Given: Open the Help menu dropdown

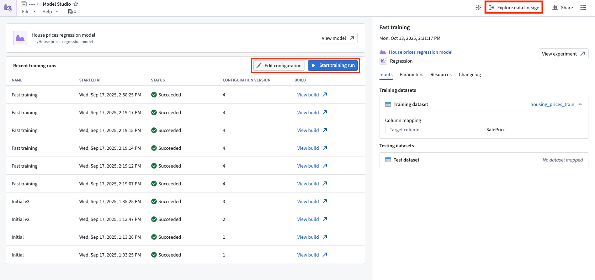Looking at the screenshot, I should tap(50, 11).
